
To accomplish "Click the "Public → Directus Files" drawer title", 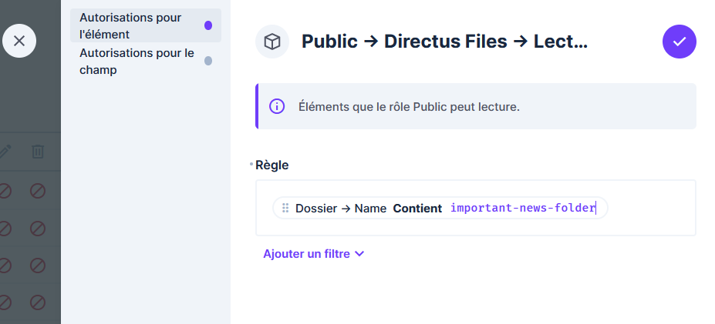I will tap(444, 42).
